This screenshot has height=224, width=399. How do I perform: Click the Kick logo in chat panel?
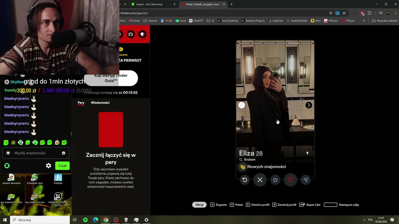click(x=7, y=166)
